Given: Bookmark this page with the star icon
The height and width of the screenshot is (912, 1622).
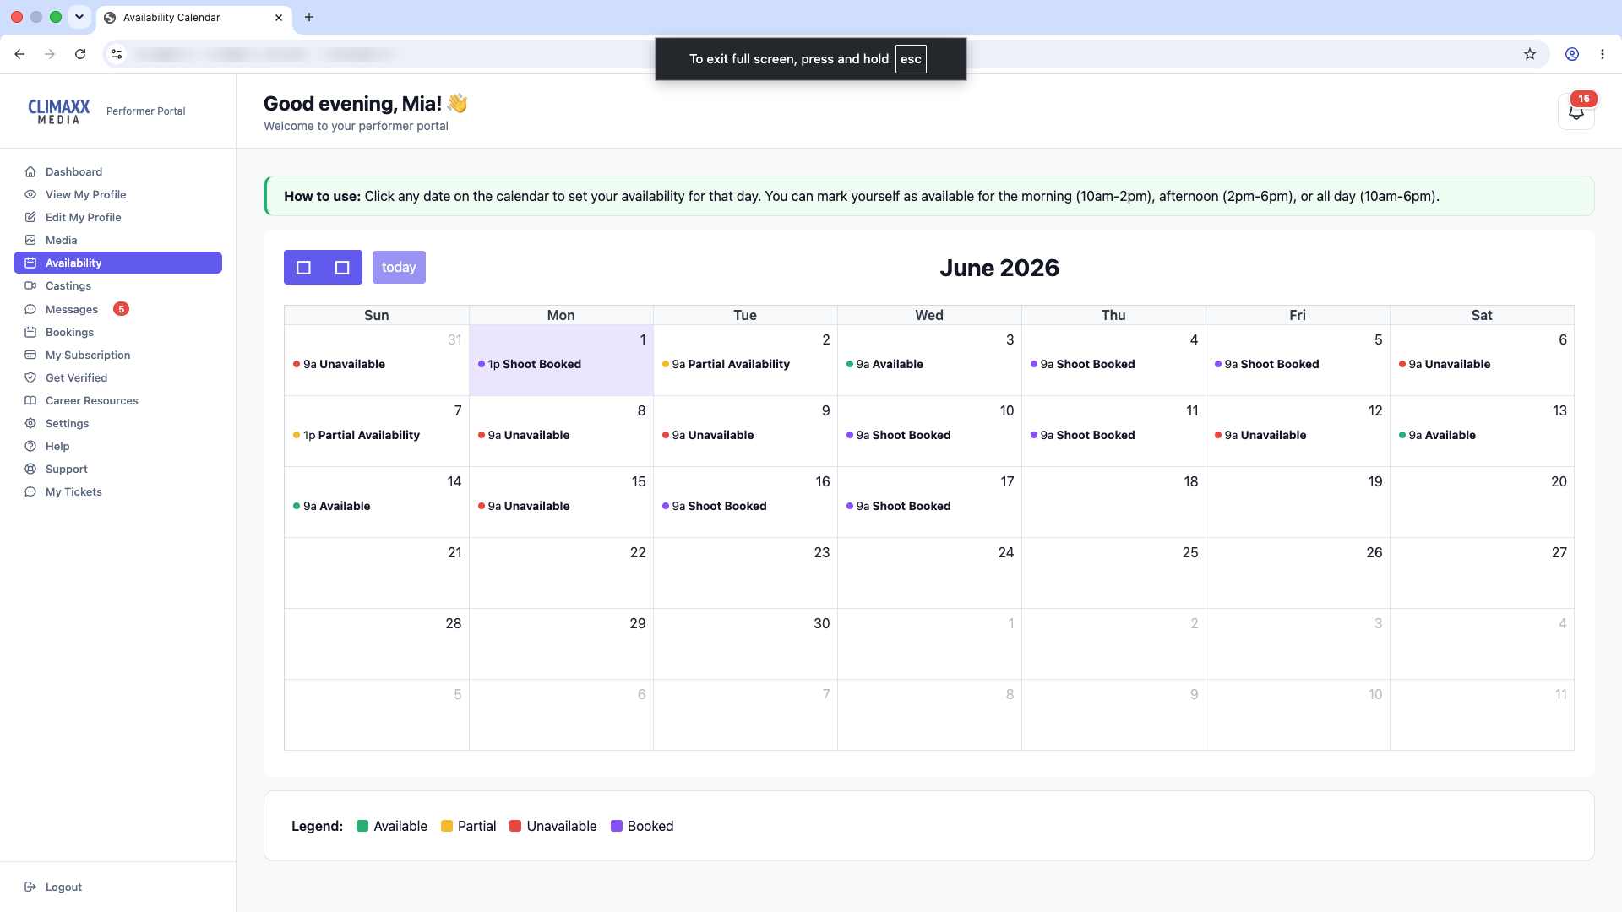Looking at the screenshot, I should point(1530,54).
